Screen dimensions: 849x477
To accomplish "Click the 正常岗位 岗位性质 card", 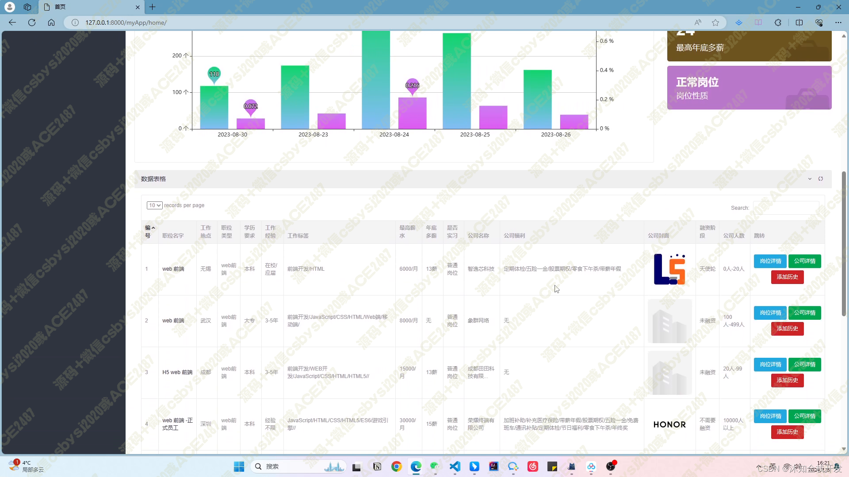I will pyautogui.click(x=749, y=88).
